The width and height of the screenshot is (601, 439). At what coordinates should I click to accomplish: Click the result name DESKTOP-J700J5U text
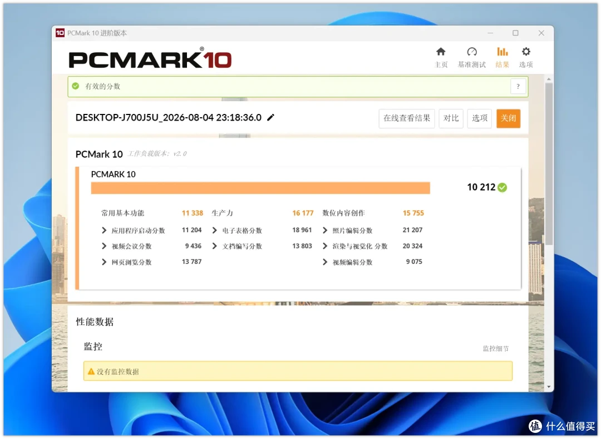(168, 117)
